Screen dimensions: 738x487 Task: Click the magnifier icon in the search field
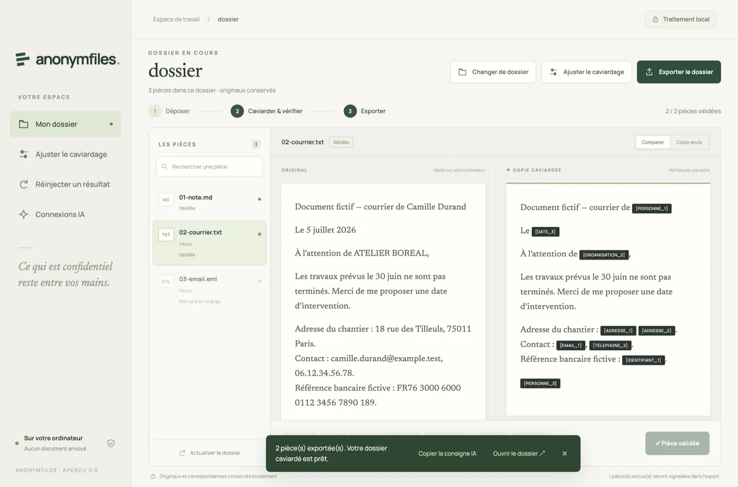tap(164, 166)
